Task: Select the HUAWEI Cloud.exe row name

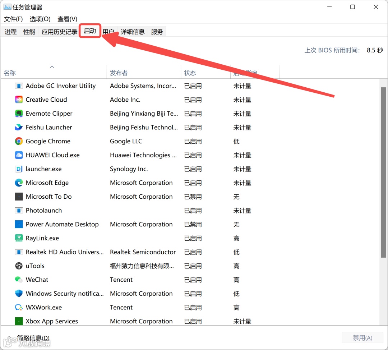Action: [x=53, y=155]
